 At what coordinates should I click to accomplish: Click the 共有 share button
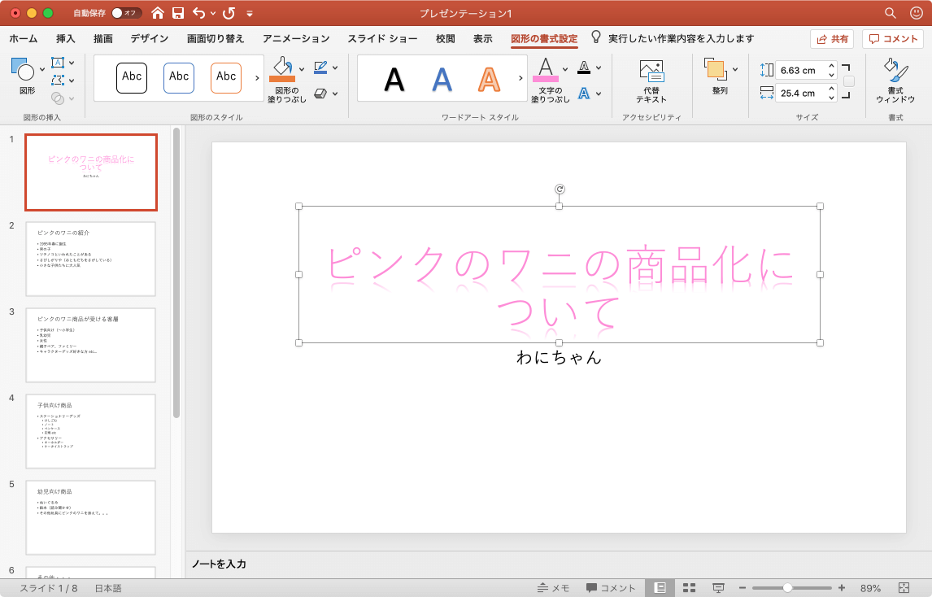coord(831,39)
